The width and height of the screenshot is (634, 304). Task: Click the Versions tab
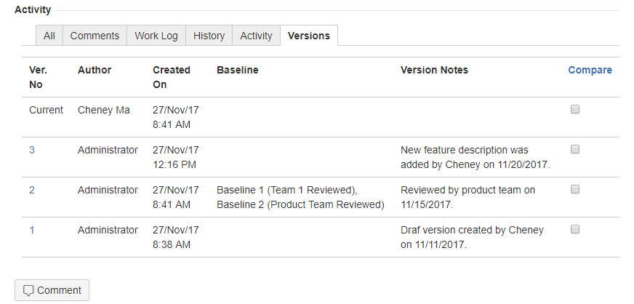[x=308, y=36]
